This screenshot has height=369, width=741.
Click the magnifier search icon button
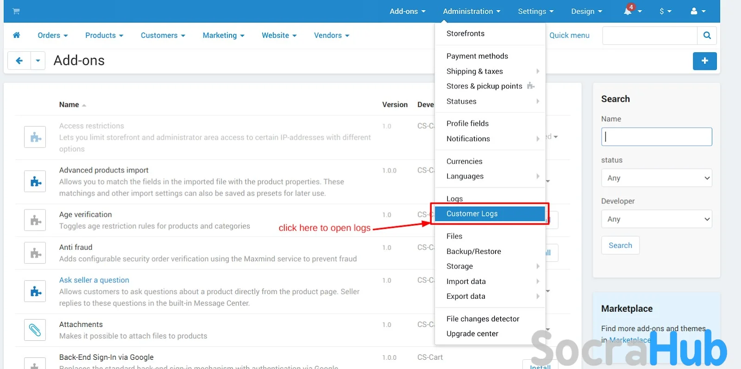pyautogui.click(x=707, y=35)
